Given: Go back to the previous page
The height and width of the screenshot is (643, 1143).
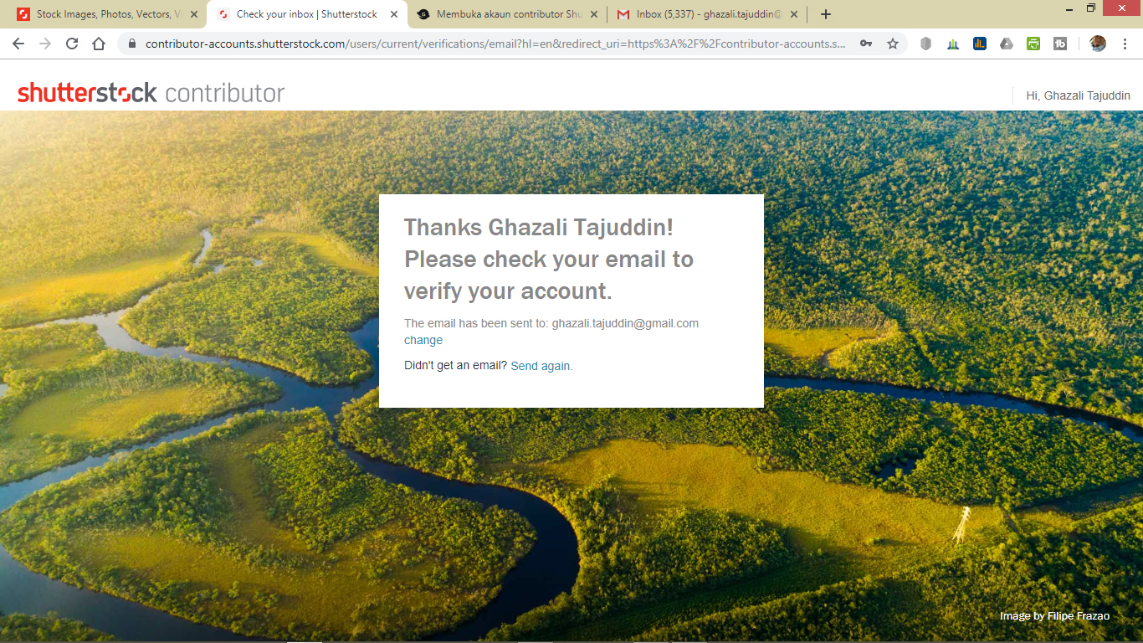Looking at the screenshot, I should click(x=18, y=44).
